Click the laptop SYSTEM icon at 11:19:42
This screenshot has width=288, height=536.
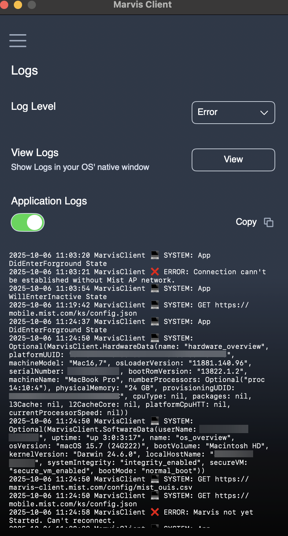pos(155,305)
